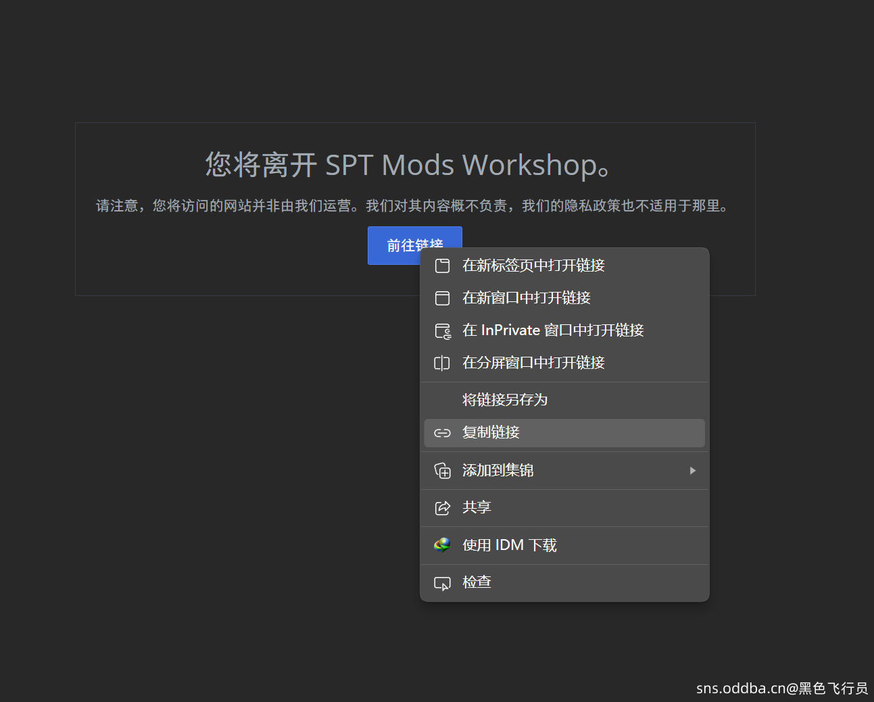Screen dimensions: 874x702
Task: Click the window icon beside 在新窗口中打开链接
Action: 442,298
